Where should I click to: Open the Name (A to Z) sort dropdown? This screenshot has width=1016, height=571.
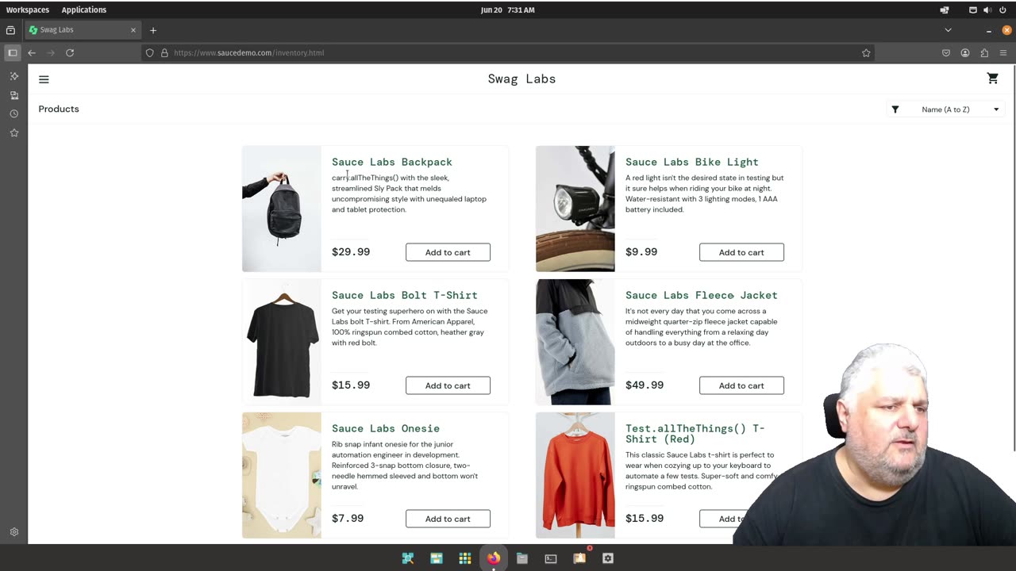tap(945, 109)
